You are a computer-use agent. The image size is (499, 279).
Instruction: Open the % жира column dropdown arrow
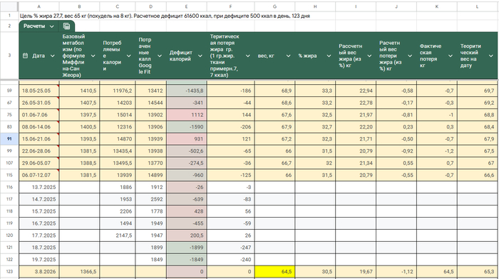(x=329, y=56)
